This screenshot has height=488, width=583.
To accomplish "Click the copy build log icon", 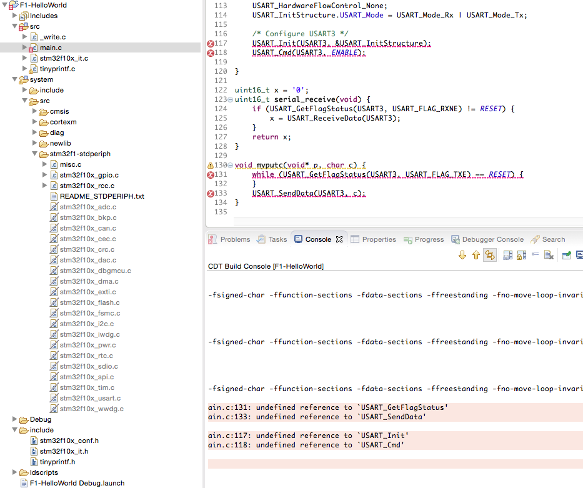I will 507,255.
